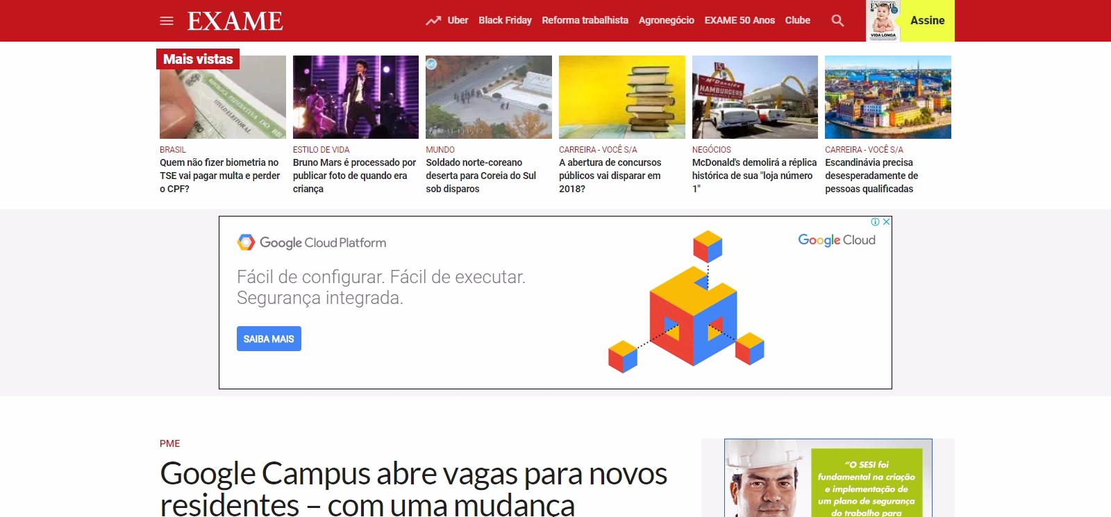Viewport: 1111px width, 517px height.
Task: Click the trending arrow icon
Action: click(x=433, y=21)
